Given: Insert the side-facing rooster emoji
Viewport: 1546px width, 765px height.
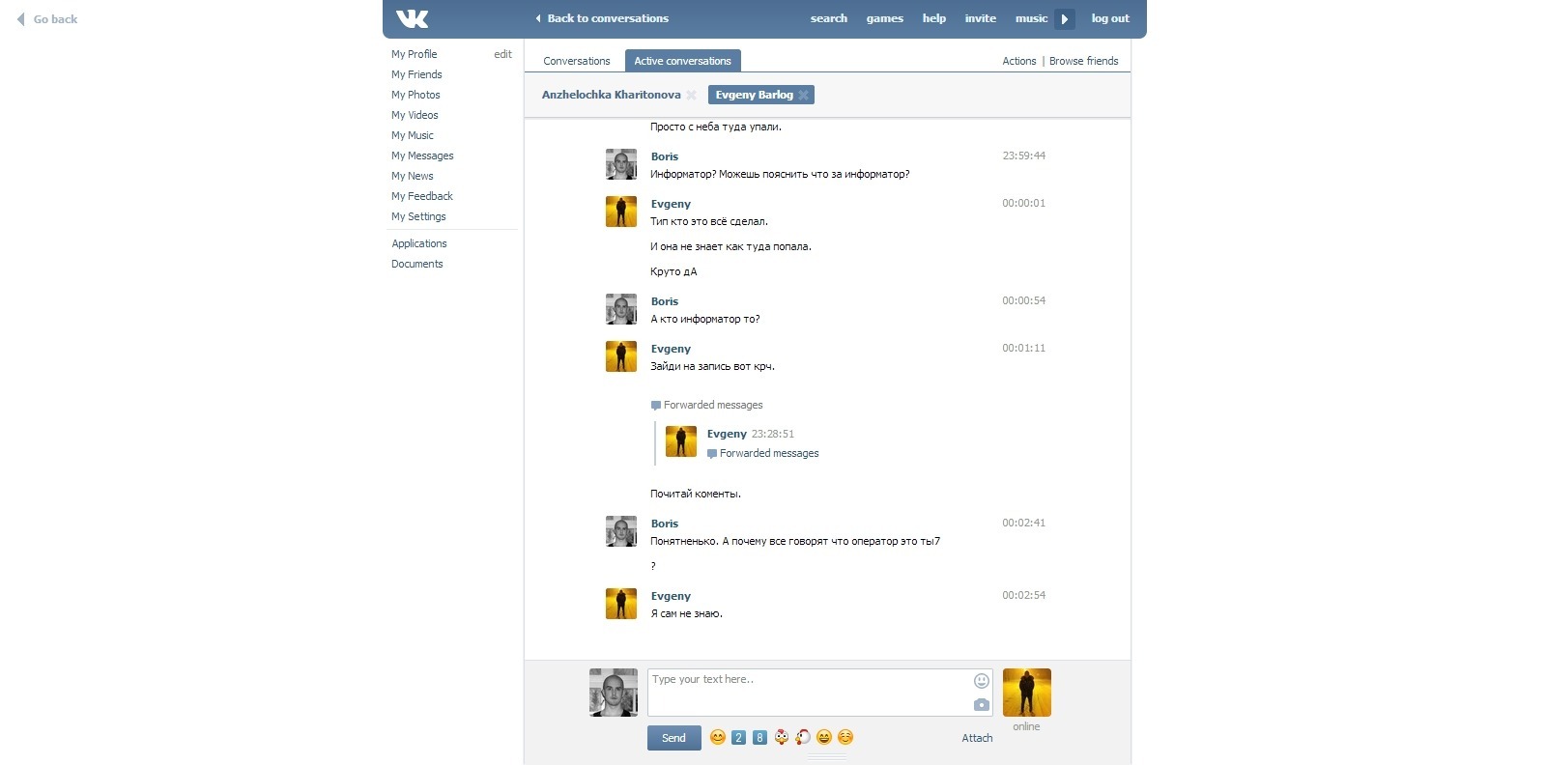Looking at the screenshot, I should tap(802, 737).
